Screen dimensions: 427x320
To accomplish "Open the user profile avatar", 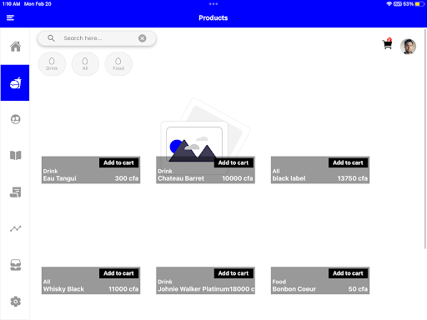I will point(408,47).
